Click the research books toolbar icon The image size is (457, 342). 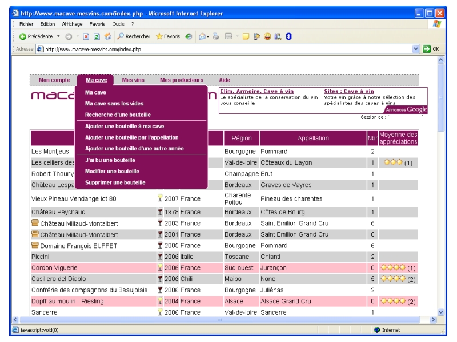pos(278,36)
